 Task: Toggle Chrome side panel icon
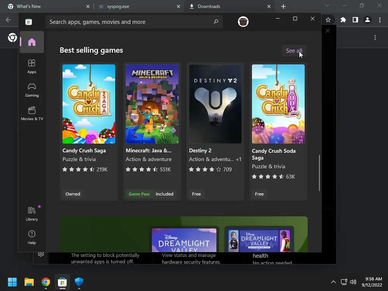click(355, 20)
